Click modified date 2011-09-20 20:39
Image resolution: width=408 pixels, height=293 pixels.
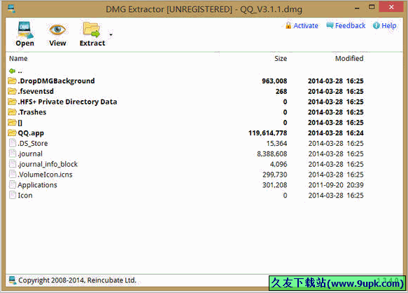336,185
